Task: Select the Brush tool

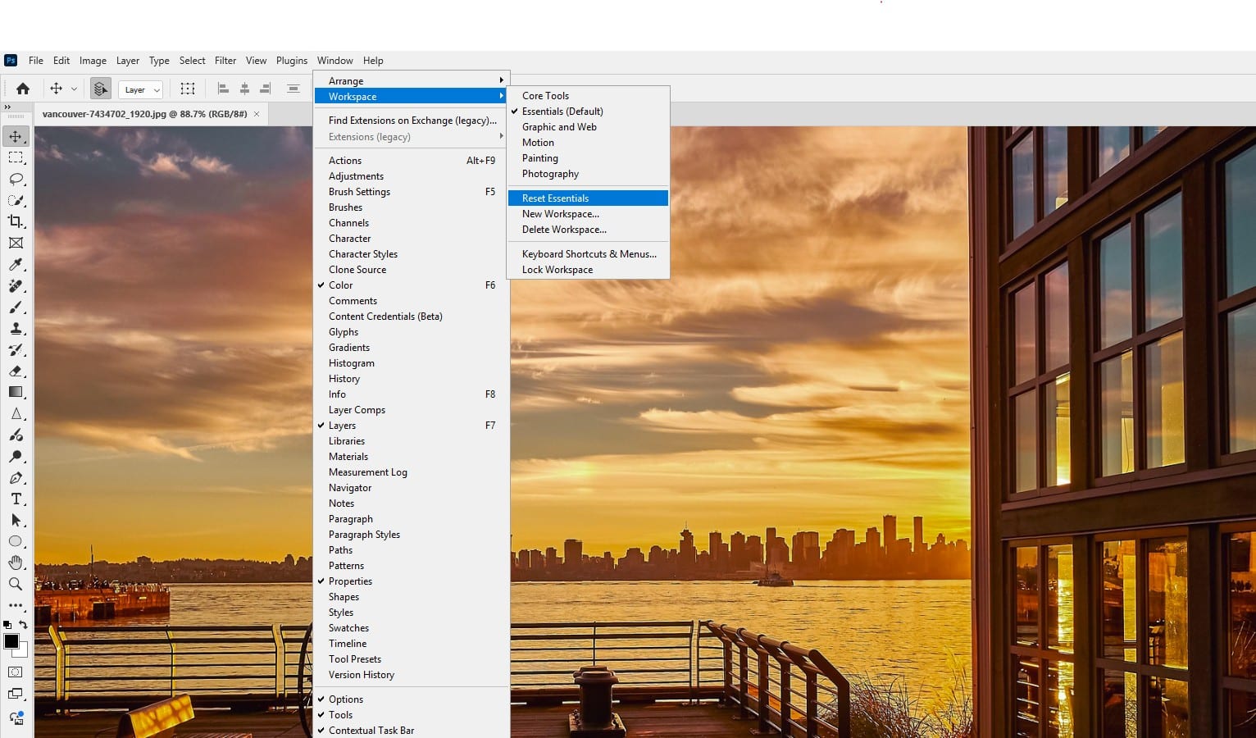Action: pos(16,307)
